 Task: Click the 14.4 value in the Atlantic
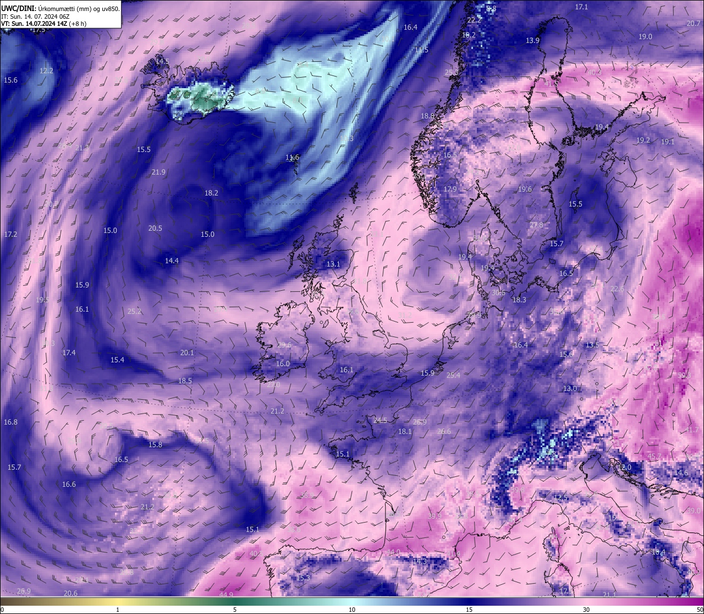point(172,260)
